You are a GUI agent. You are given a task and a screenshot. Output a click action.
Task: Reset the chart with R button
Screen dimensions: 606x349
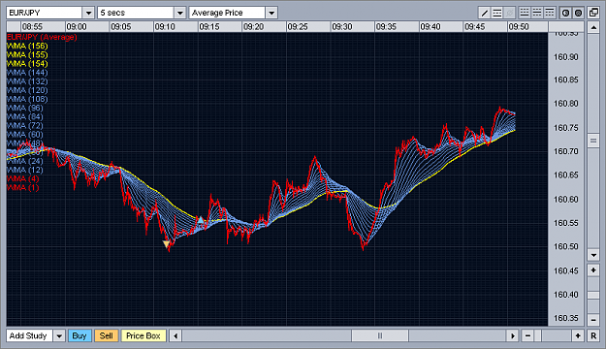point(593,335)
